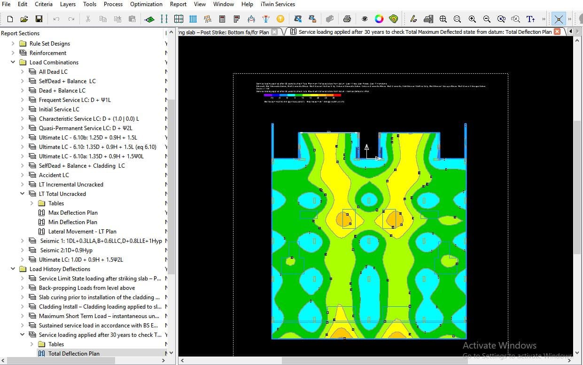The image size is (583, 365).
Task: Create a new file with toolbar icon
Action: pos(10,19)
